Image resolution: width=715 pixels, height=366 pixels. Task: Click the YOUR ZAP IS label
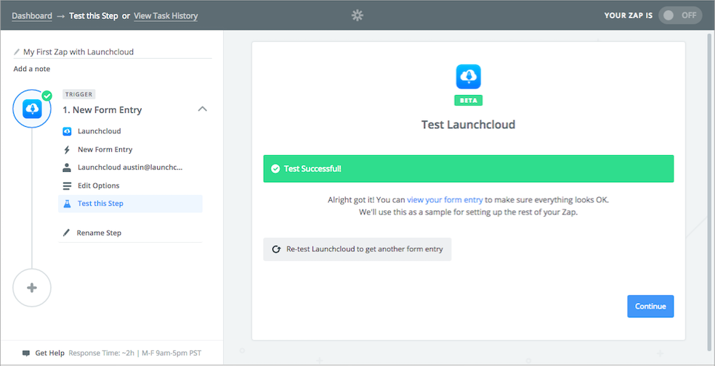coord(629,15)
